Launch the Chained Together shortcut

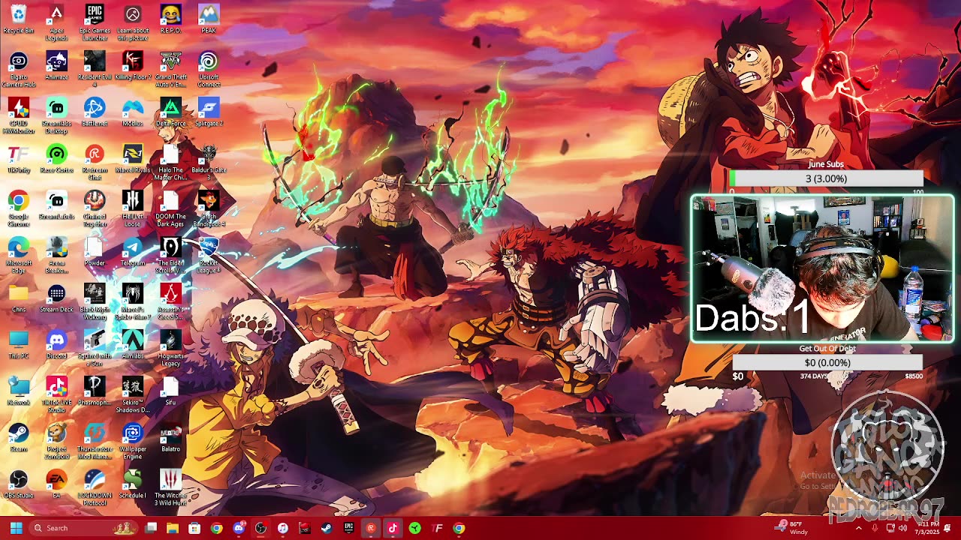click(x=95, y=208)
